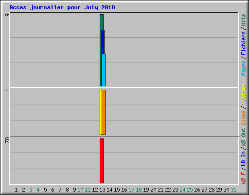Click the 'Sites' legend label
Image resolution: width=249 pixels, height=195 pixels.
pyautogui.click(x=244, y=118)
